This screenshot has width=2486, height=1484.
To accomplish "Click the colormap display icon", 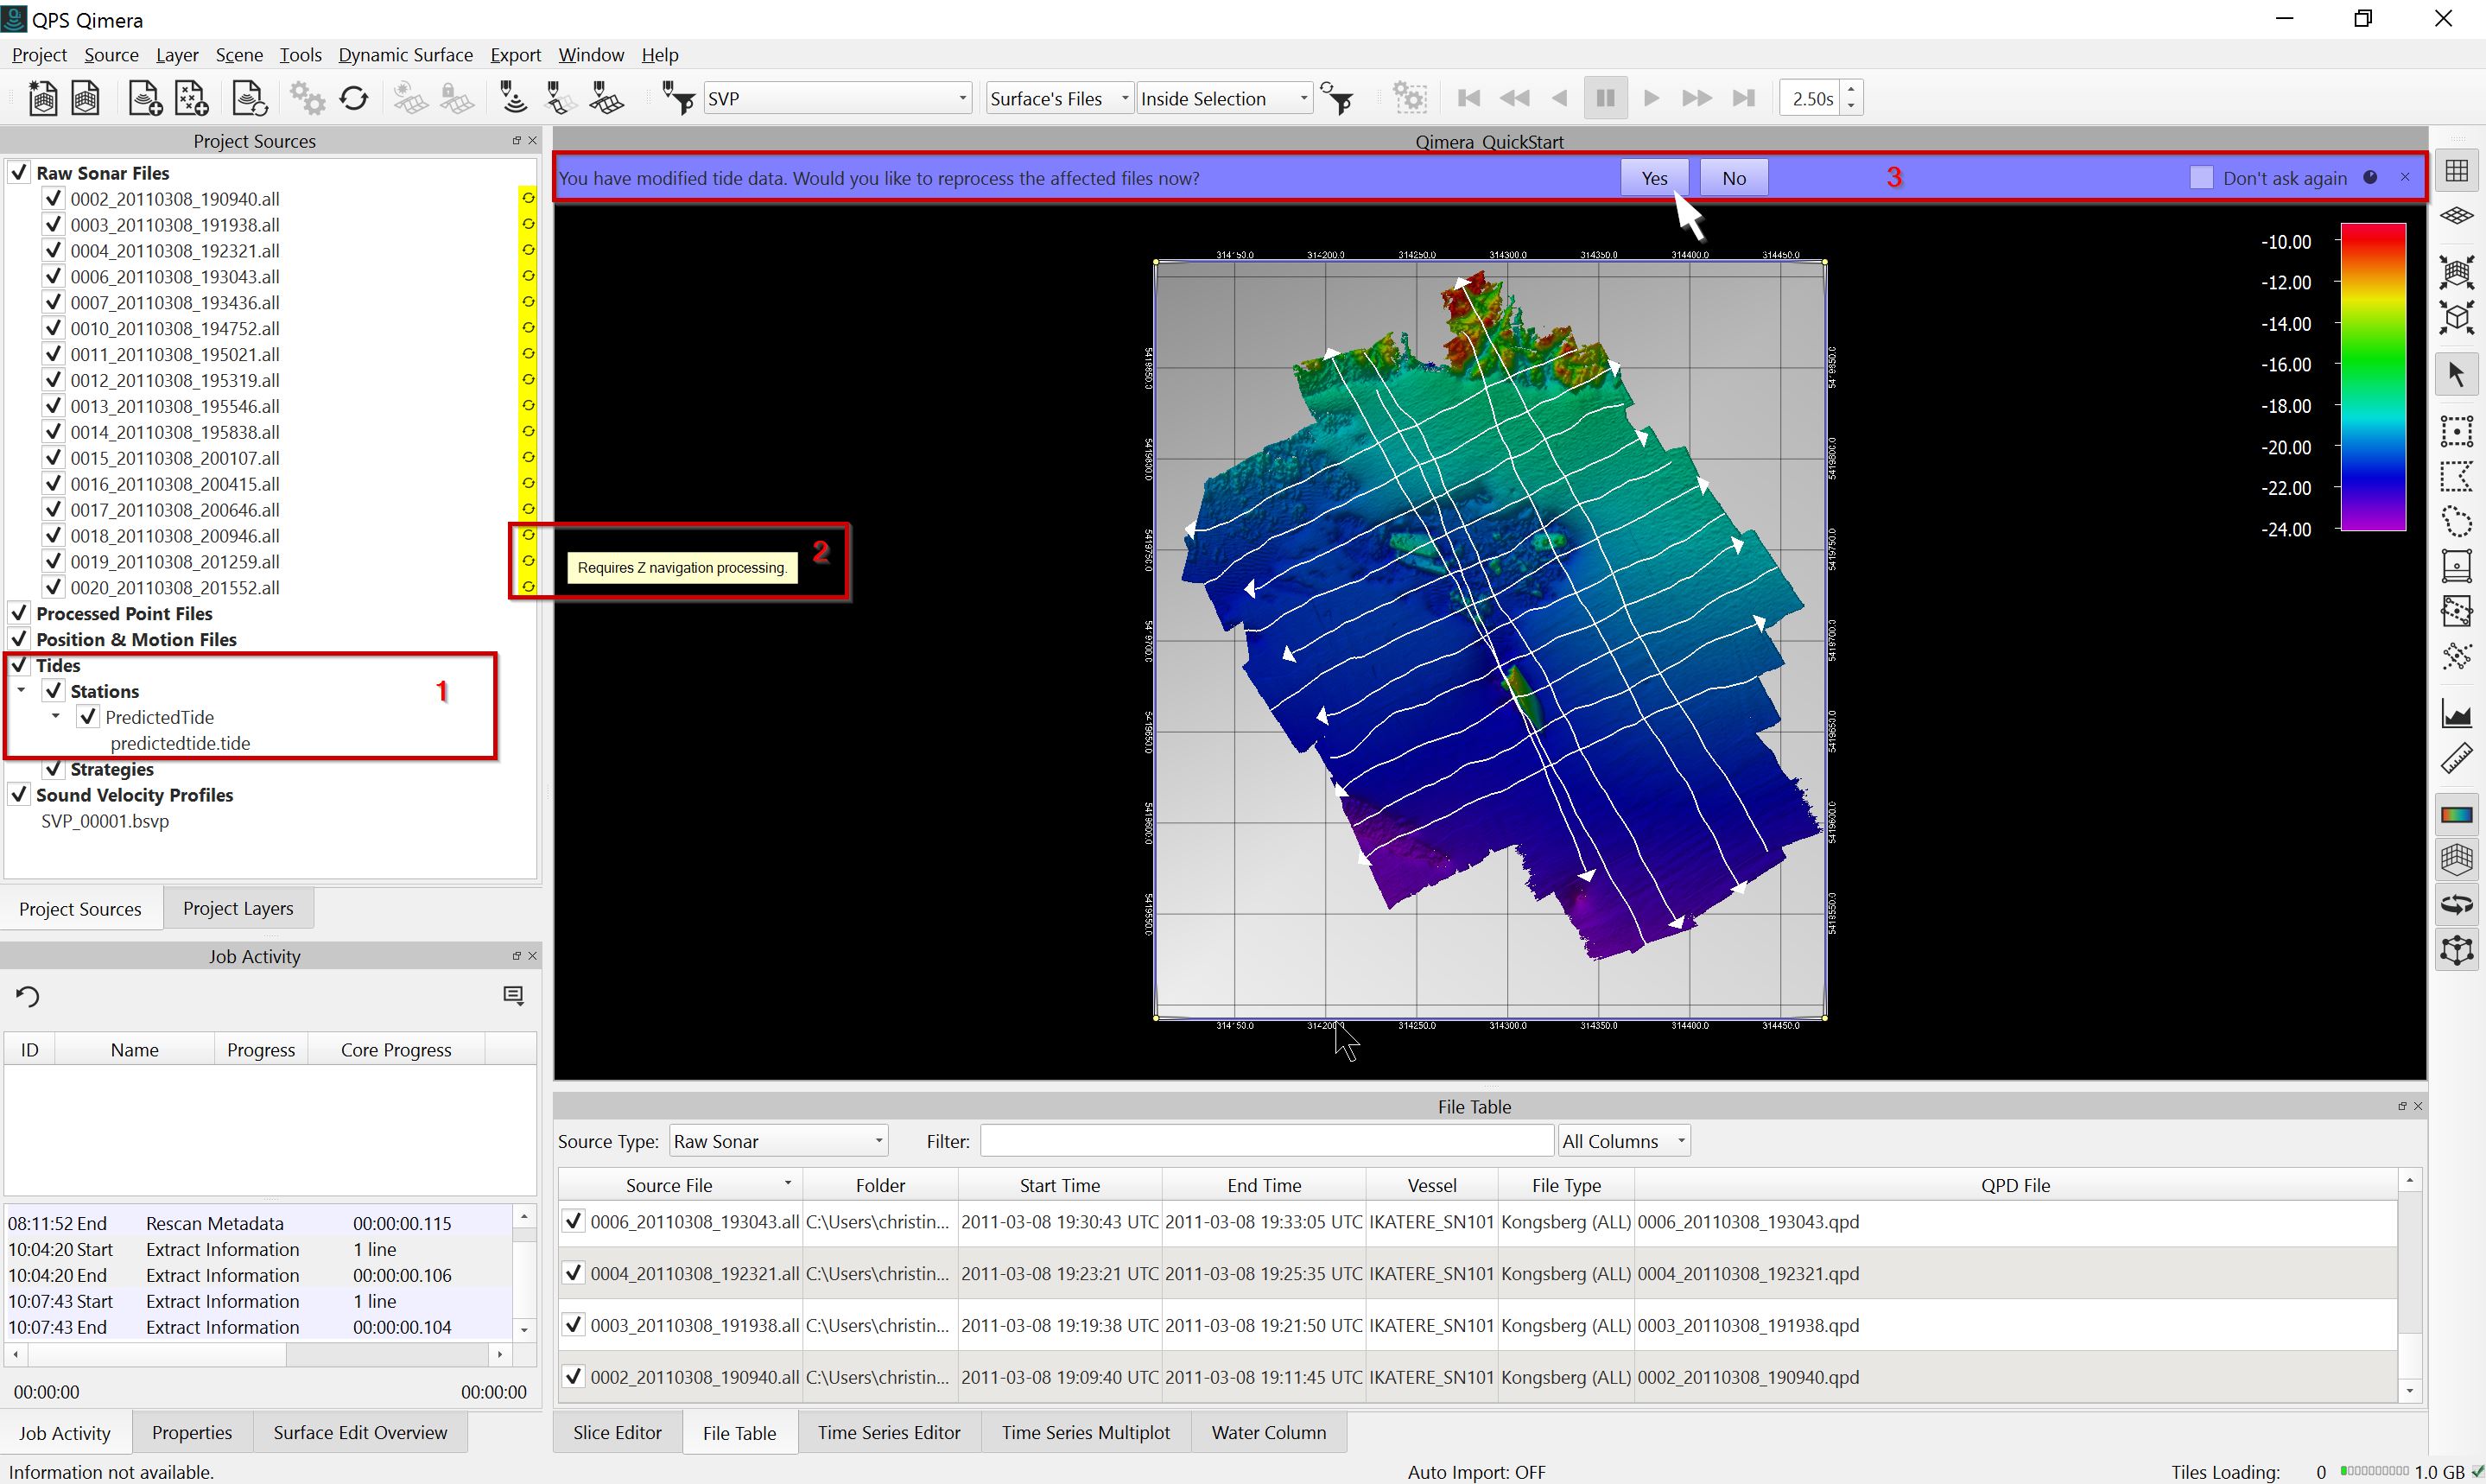I will tap(2456, 815).
